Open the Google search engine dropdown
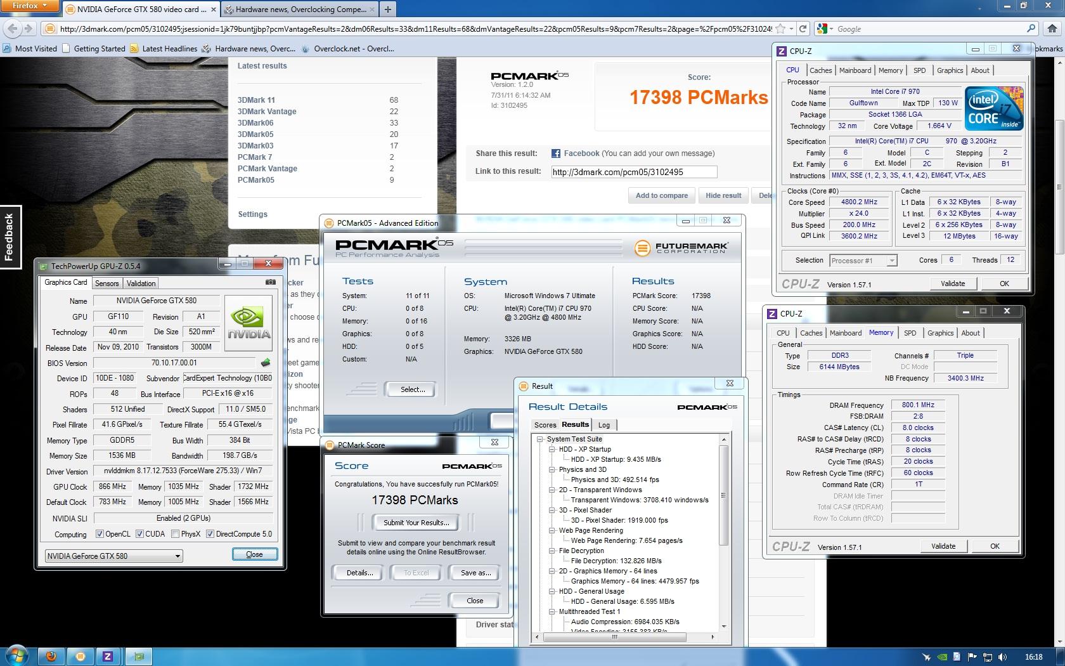This screenshot has height=666, width=1065. [825, 29]
